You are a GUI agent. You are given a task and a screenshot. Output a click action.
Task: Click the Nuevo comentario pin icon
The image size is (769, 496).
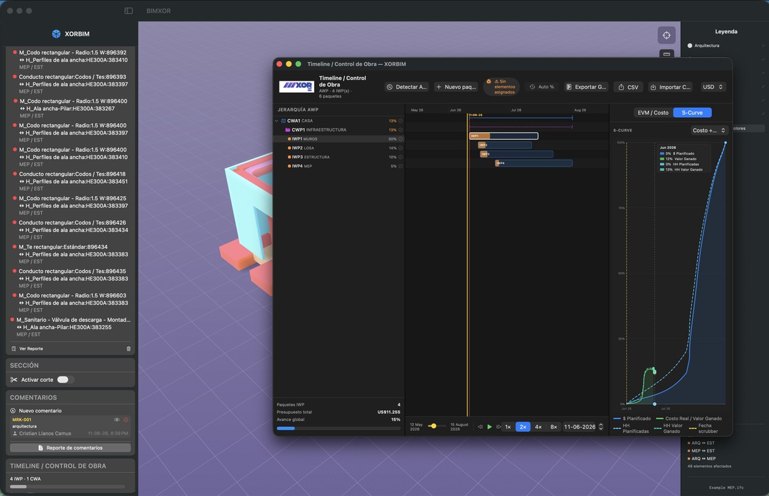pos(13,410)
